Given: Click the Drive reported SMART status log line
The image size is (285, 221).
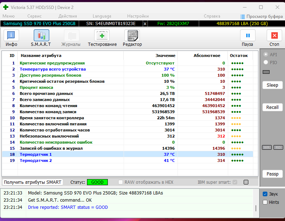Looking at the screenshot, I should pos(68,207).
